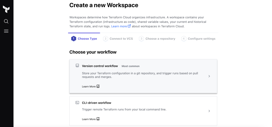Open Learn More under Version control workflow

[89, 87]
